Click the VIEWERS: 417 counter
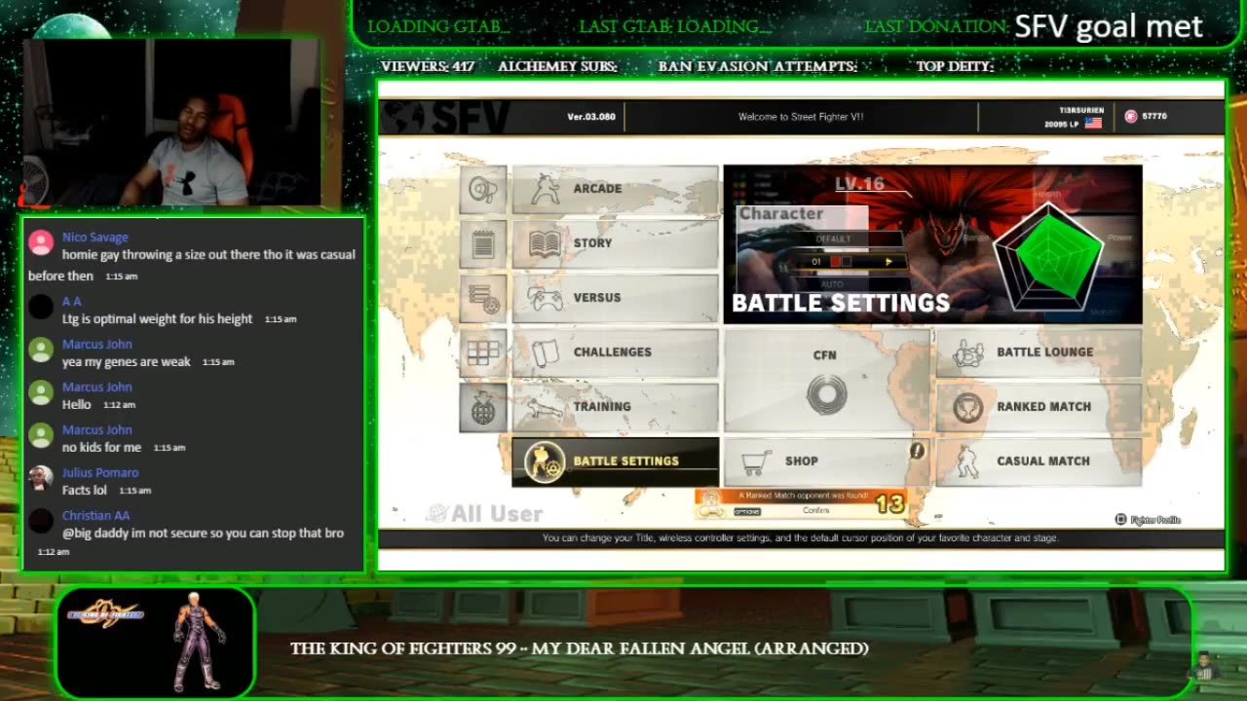Viewport: 1247px width, 701px height. point(428,67)
